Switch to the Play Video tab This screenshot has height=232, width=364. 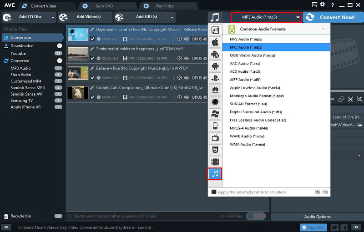coord(165,6)
